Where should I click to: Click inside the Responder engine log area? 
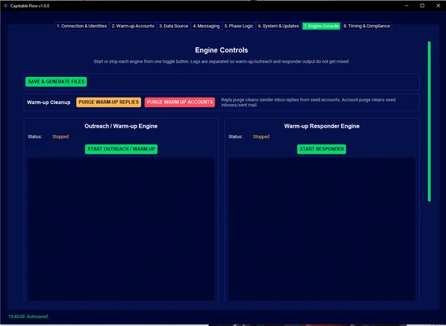click(x=321, y=229)
